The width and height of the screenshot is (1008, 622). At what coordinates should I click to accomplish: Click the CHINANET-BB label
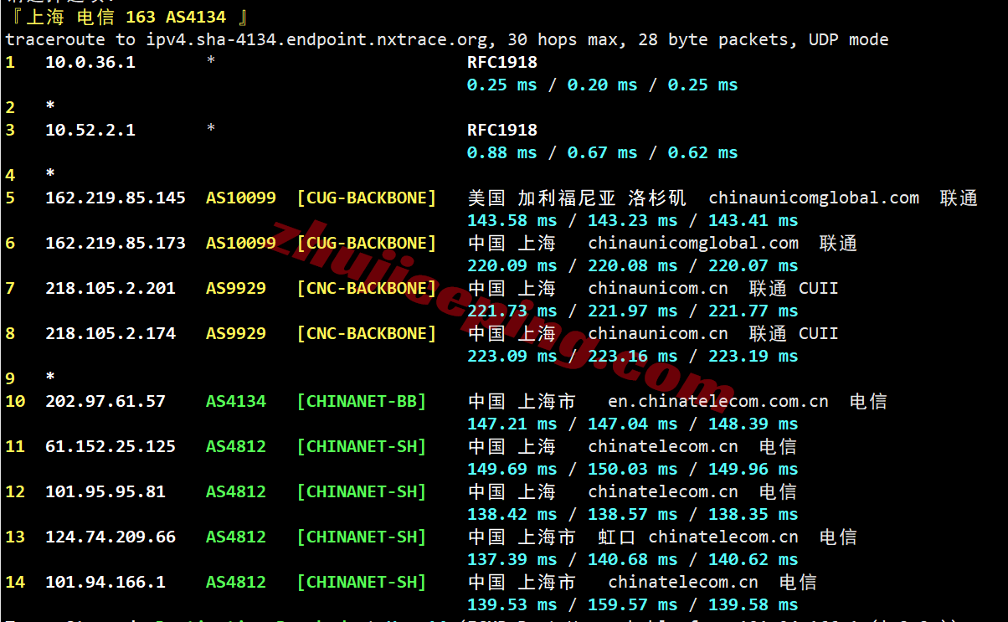pos(362,401)
